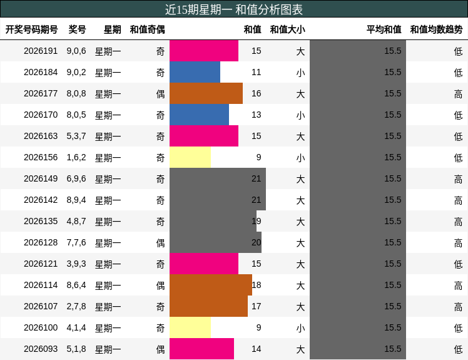468x360 pixels.
Task: Click the winning numbers 4,1,4
Action: pyautogui.click(x=76, y=327)
